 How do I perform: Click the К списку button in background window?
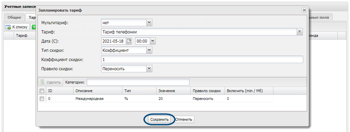click(x=17, y=27)
